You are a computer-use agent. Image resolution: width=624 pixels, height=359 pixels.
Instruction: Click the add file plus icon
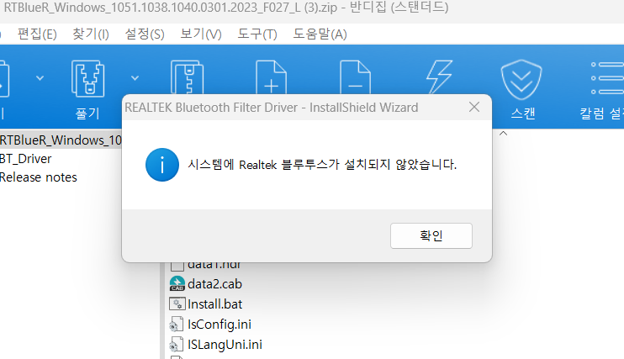[x=271, y=77]
